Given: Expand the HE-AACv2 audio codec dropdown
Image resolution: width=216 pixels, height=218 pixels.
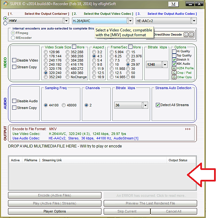Looking at the screenshot, I should click(x=193, y=21).
